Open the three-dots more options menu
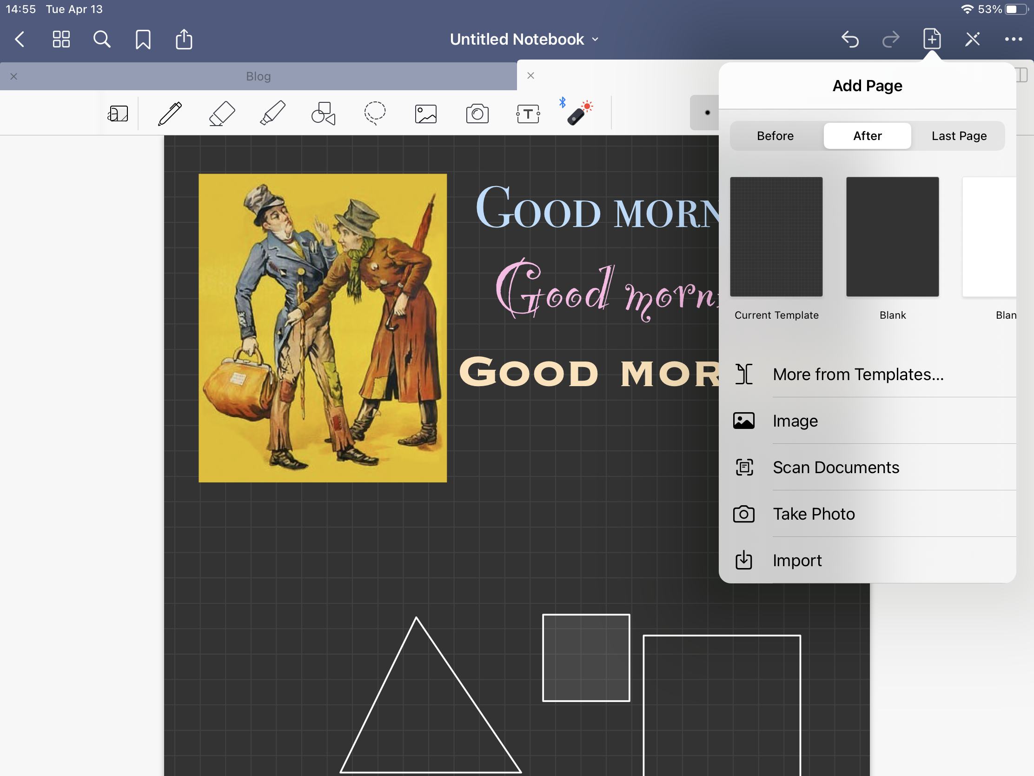 coord(1013,39)
